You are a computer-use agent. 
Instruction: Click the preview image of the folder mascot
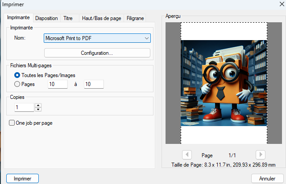point(224,82)
